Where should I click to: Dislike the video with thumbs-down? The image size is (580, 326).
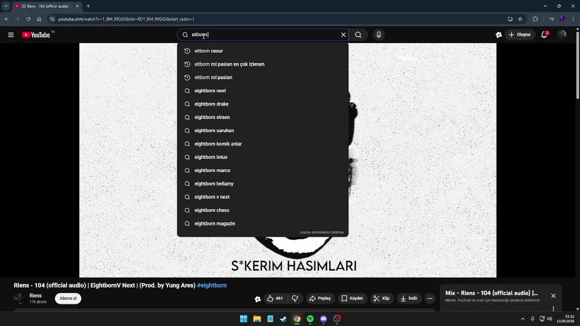pos(295,298)
